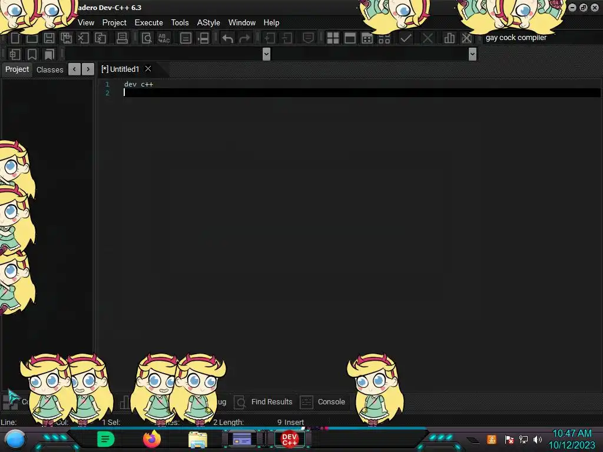Screen dimensions: 603x452
Task: Stop execution with the X icon
Action: (428, 38)
